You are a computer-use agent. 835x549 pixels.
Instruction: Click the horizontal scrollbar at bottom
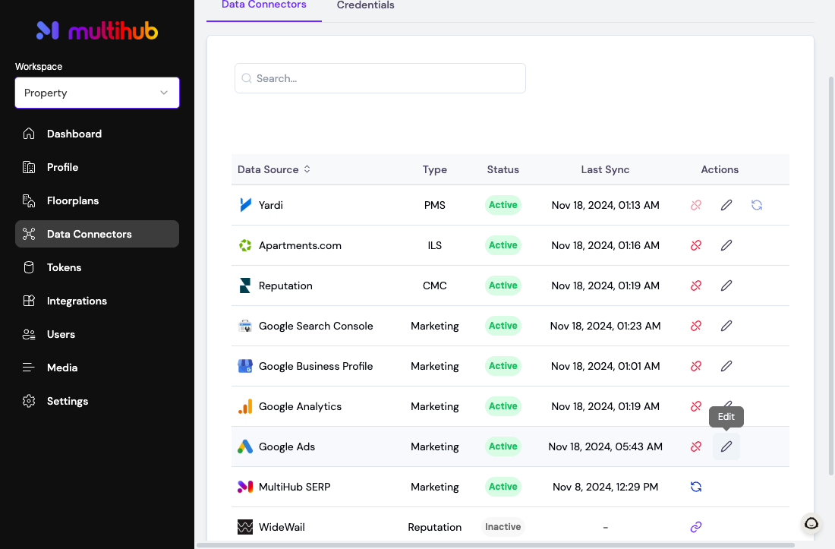(x=496, y=545)
